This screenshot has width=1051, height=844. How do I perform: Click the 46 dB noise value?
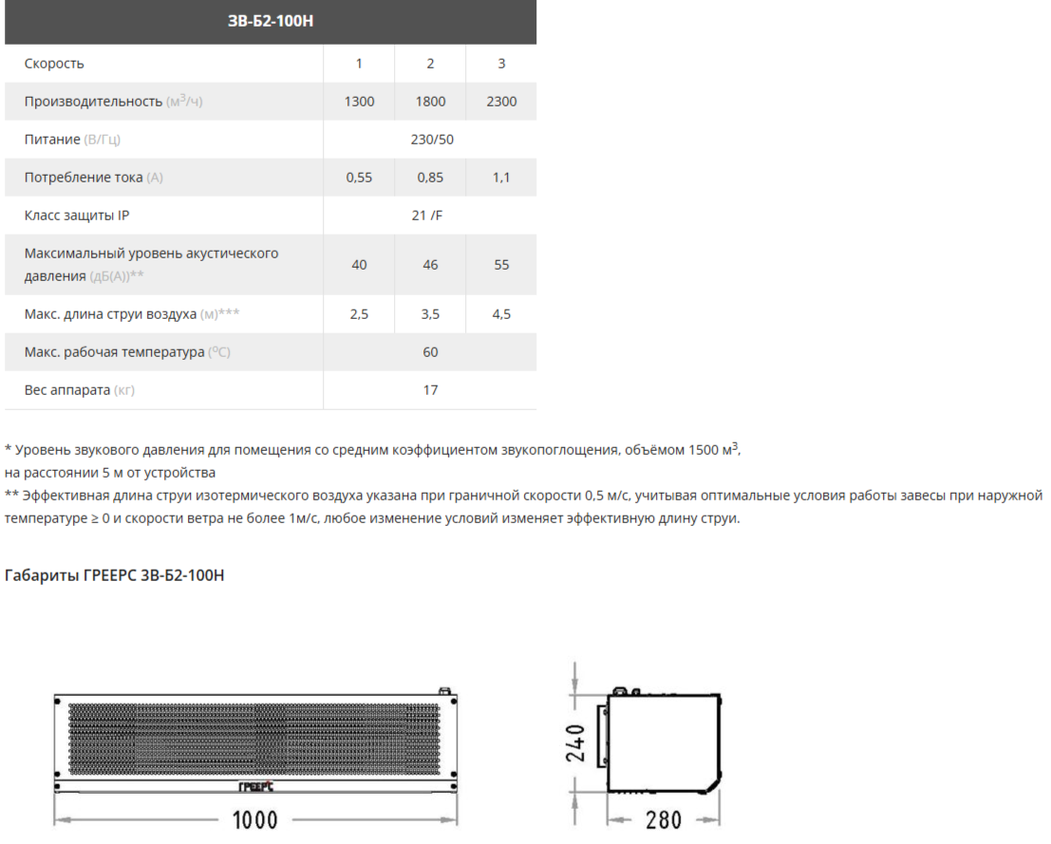(430, 265)
